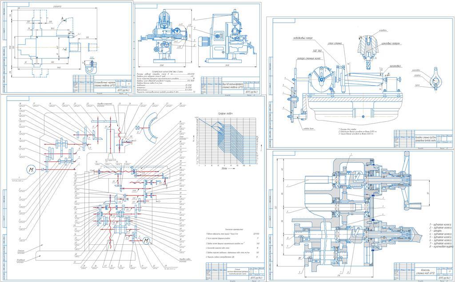Click the 'График подач' chart title
This screenshot has height=282, width=455.
pos(225,114)
